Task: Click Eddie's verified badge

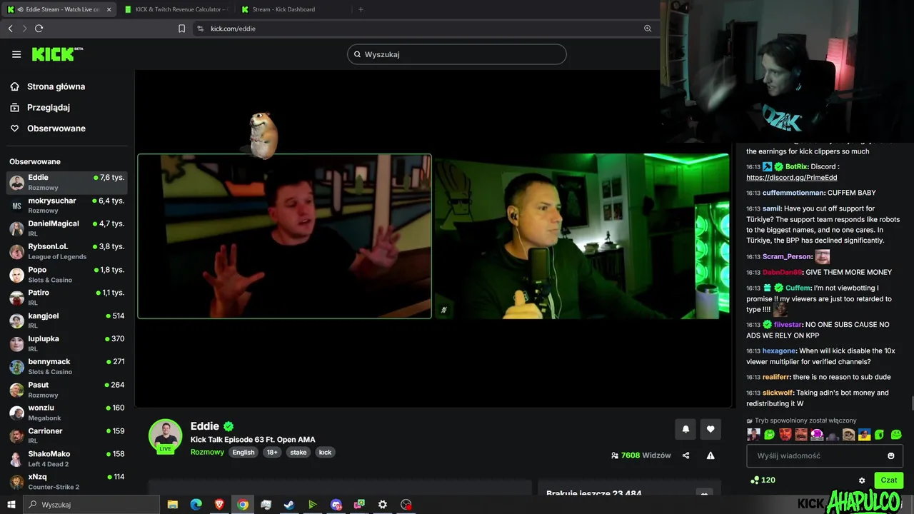Action: (x=228, y=426)
